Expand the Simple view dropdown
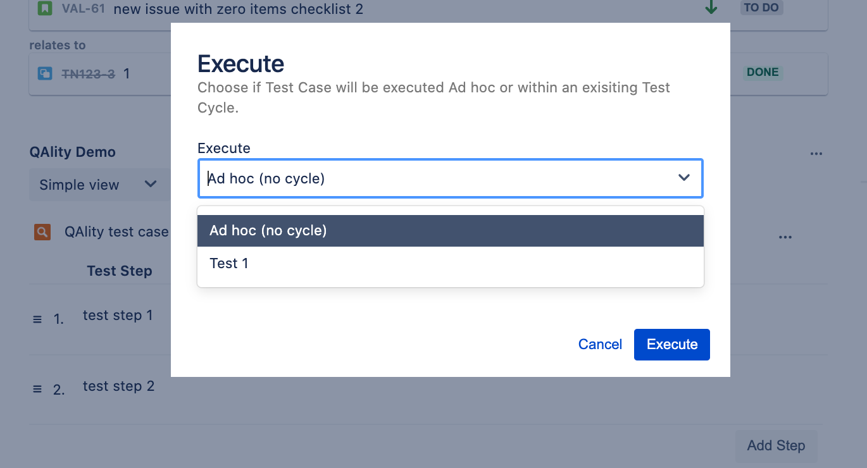This screenshot has width=867, height=468. pyautogui.click(x=98, y=185)
